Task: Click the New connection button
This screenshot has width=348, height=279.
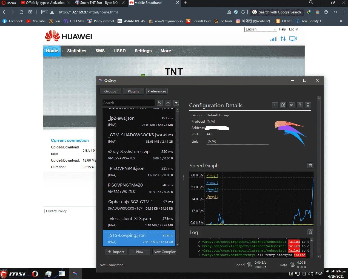Action: tap(140, 252)
